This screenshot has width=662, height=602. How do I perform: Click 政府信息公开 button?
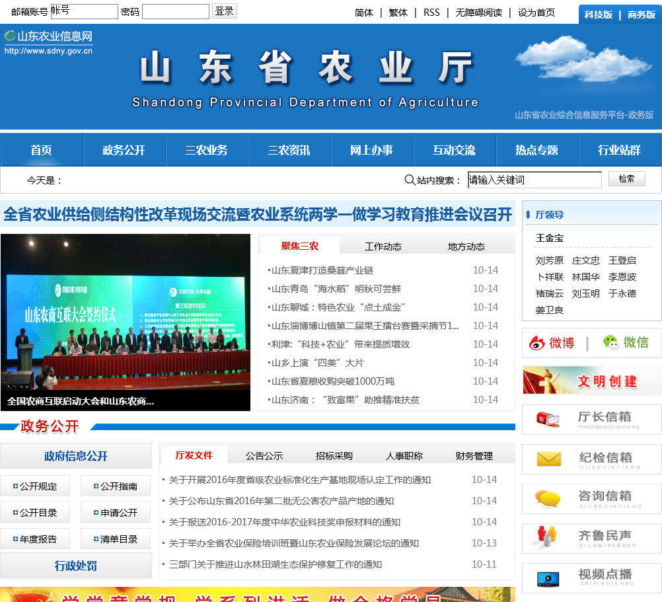tap(76, 456)
